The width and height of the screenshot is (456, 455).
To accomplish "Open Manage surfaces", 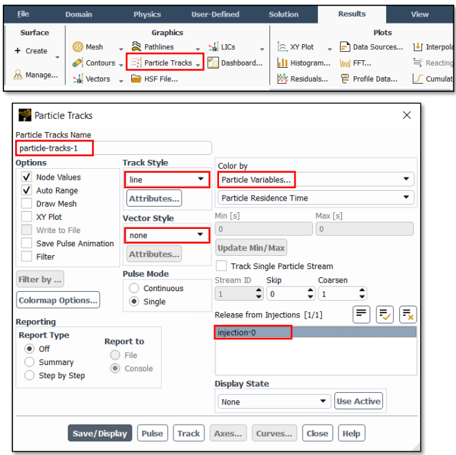I will [x=35, y=75].
